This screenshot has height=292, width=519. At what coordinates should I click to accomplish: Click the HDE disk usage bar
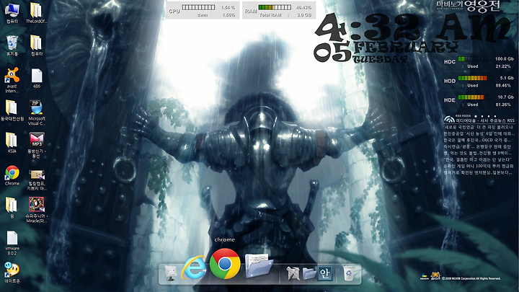click(x=474, y=97)
